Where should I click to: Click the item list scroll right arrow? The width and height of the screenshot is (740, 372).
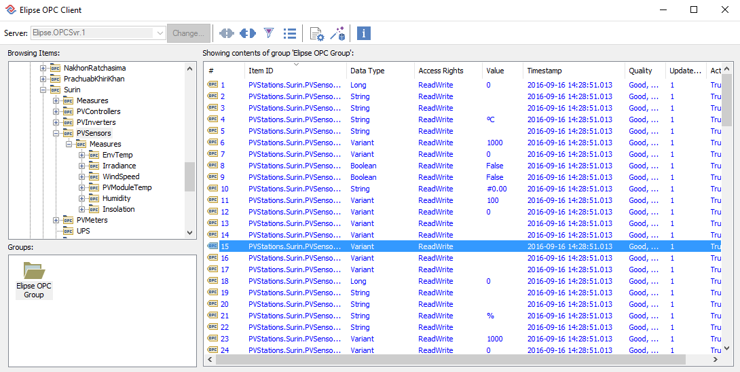(716, 359)
